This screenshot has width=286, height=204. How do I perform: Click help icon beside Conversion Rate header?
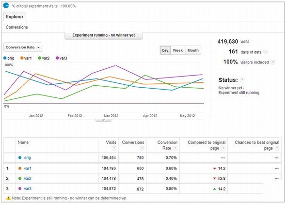[175, 148]
